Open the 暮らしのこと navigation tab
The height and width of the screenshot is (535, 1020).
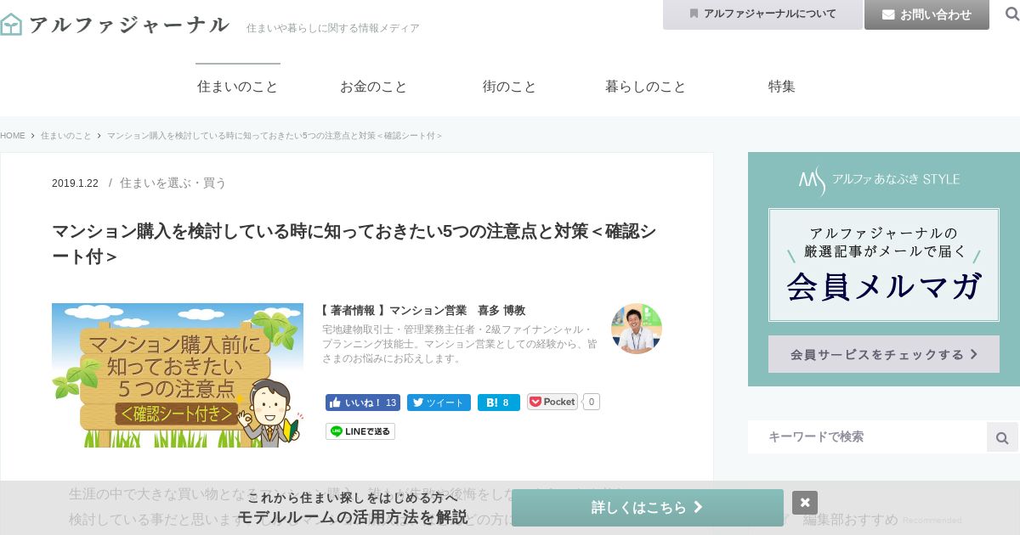tap(646, 87)
